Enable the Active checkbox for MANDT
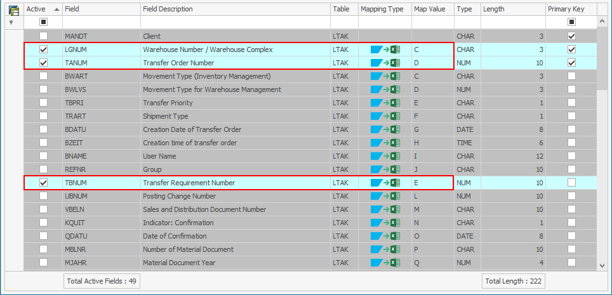Screen dimensions: 612x295 [x=44, y=36]
